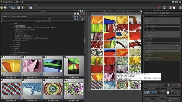Click the info icon on thumbnail 000352BC.jpg
Viewport: 182px width, 102px height.
[x=2, y=75]
